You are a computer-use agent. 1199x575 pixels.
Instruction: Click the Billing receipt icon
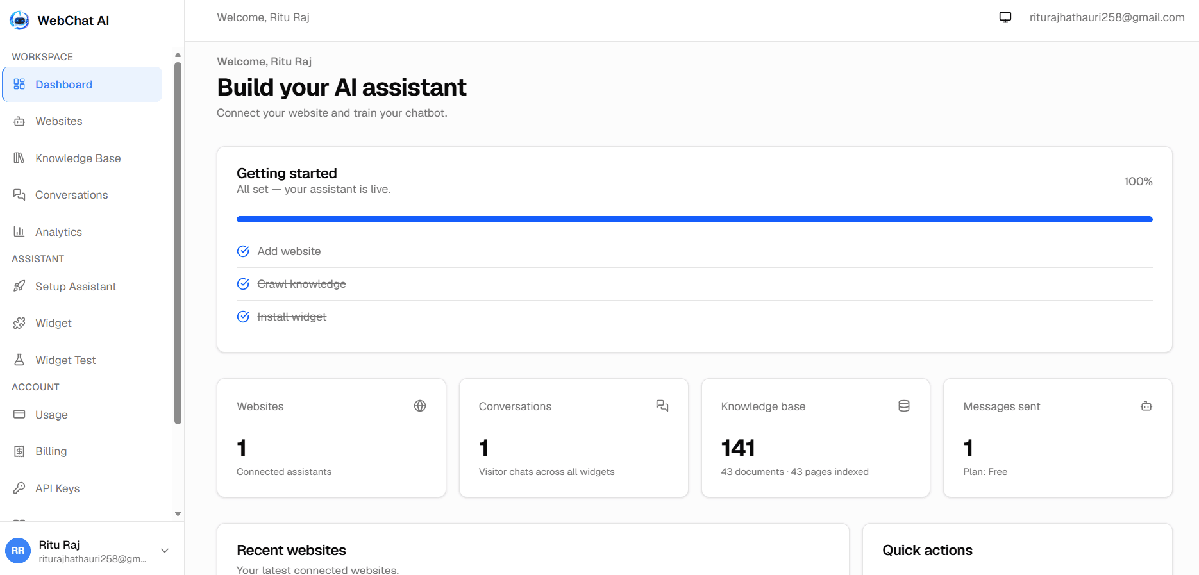click(x=19, y=451)
